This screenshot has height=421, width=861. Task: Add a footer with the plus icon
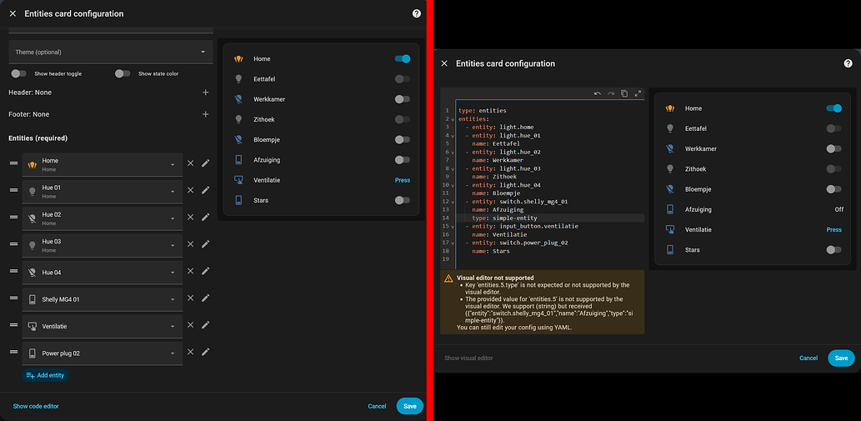(205, 114)
